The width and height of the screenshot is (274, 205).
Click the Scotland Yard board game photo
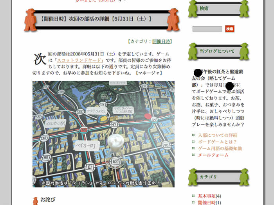(x=103, y=134)
